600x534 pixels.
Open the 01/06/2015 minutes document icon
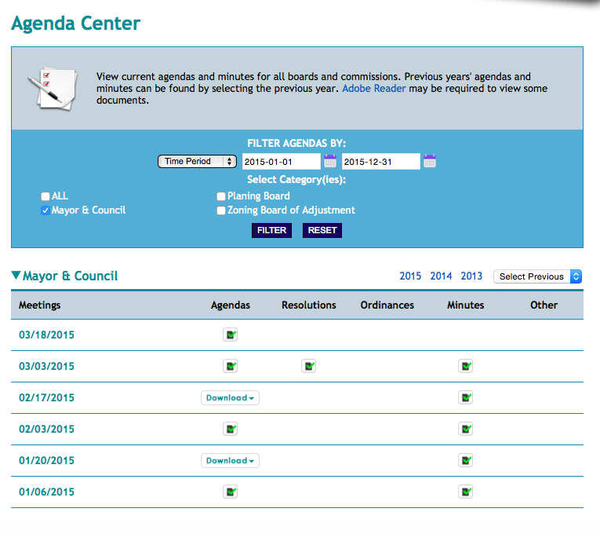coord(466,492)
